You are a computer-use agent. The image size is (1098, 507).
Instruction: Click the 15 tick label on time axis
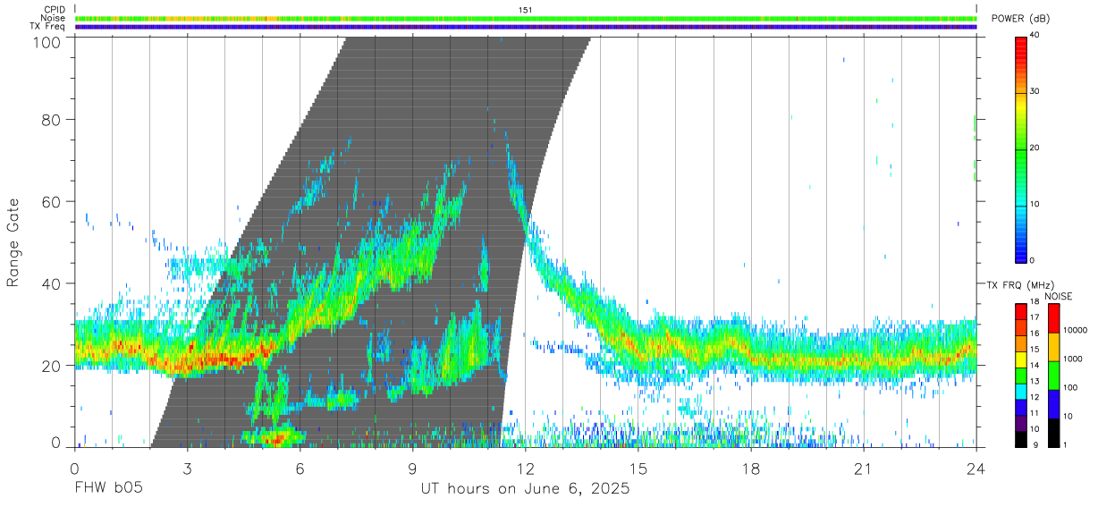[x=638, y=469]
